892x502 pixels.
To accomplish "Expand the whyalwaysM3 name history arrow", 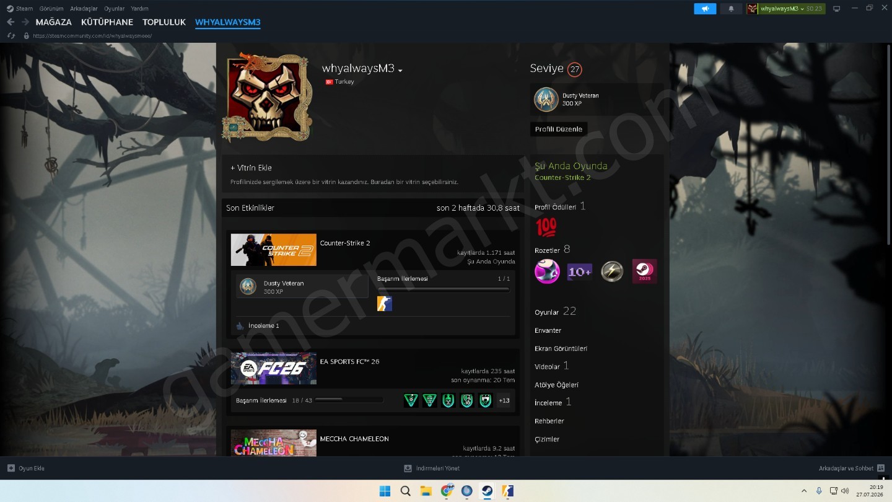I will (x=400, y=71).
